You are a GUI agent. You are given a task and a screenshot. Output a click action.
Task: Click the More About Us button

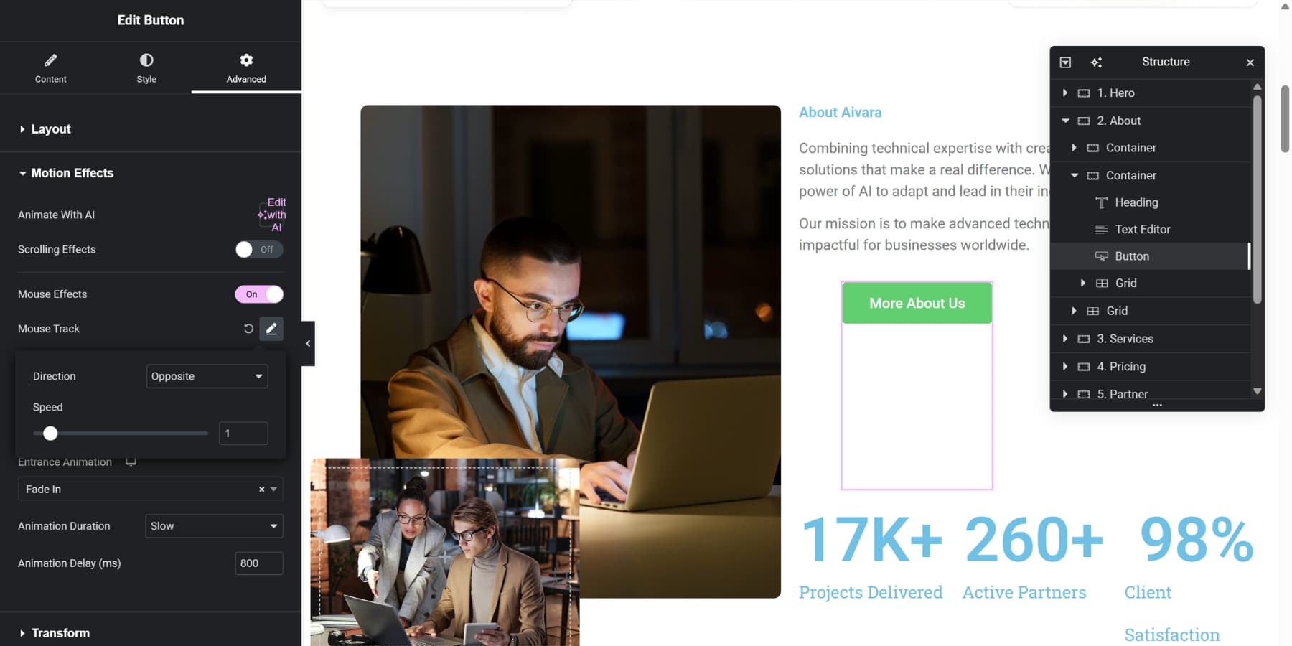tap(917, 303)
